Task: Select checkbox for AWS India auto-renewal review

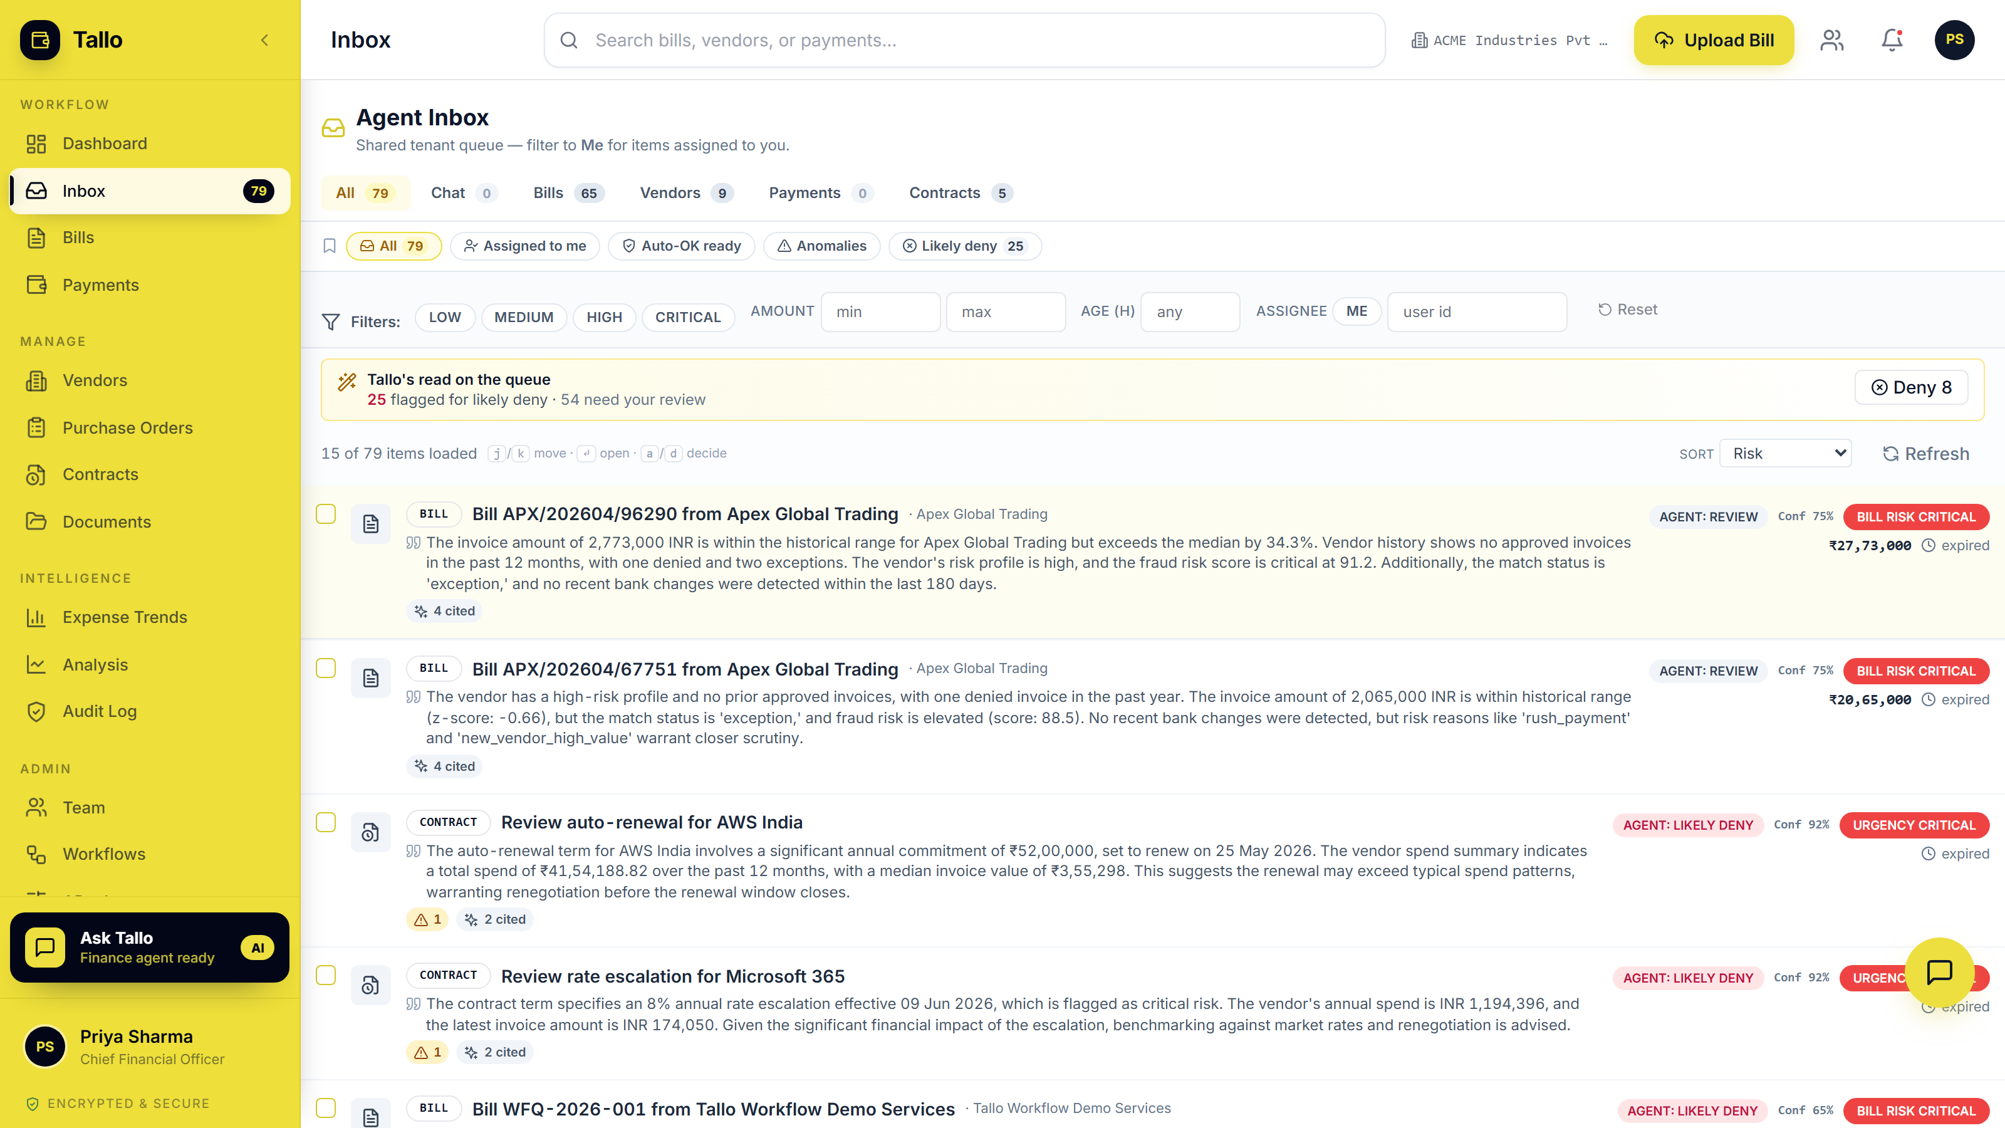Action: point(326,822)
